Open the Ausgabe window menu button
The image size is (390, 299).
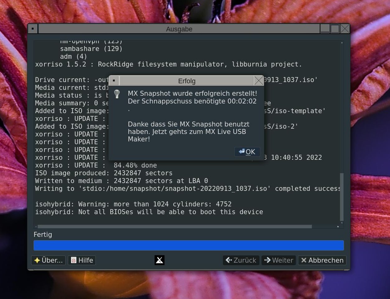tap(33, 29)
